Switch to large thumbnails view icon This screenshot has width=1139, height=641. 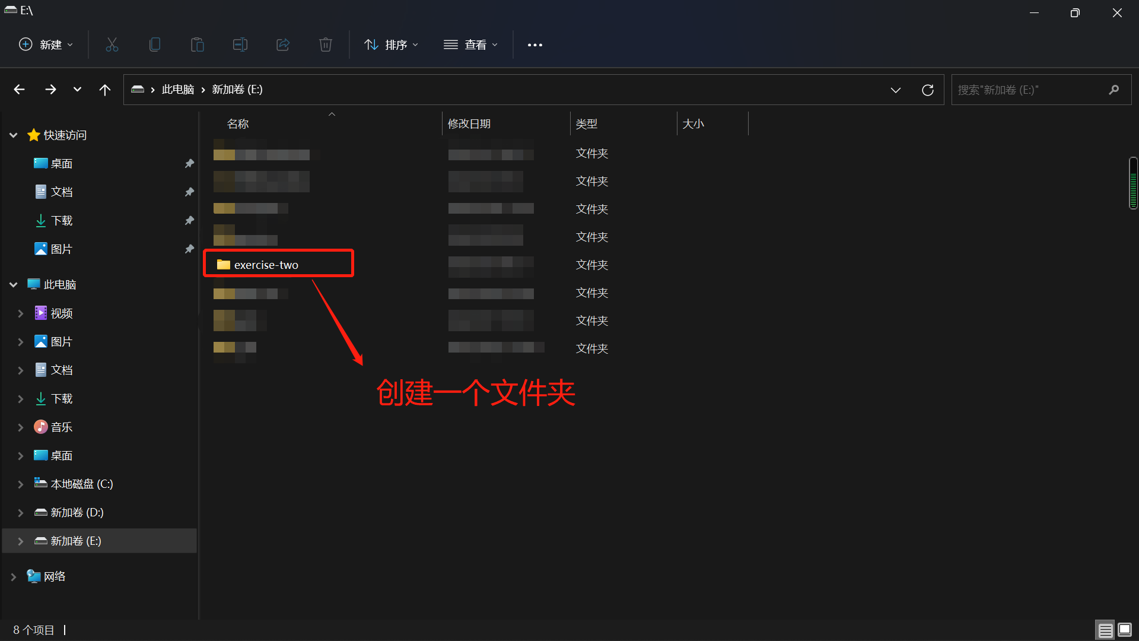pyautogui.click(x=1125, y=630)
